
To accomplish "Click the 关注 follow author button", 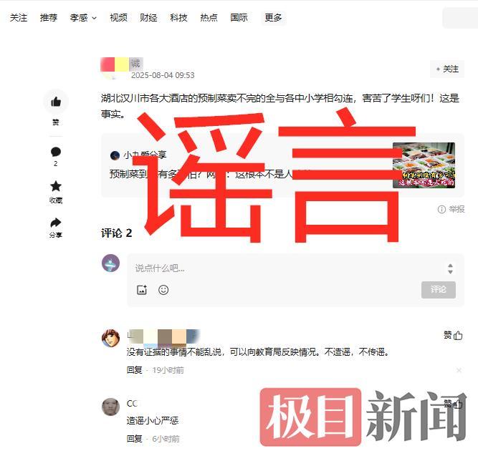I will (x=447, y=69).
